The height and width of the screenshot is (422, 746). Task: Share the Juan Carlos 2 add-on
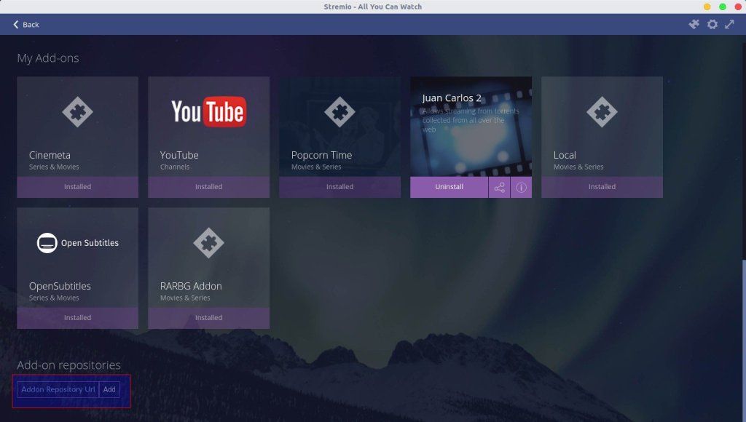(500, 187)
